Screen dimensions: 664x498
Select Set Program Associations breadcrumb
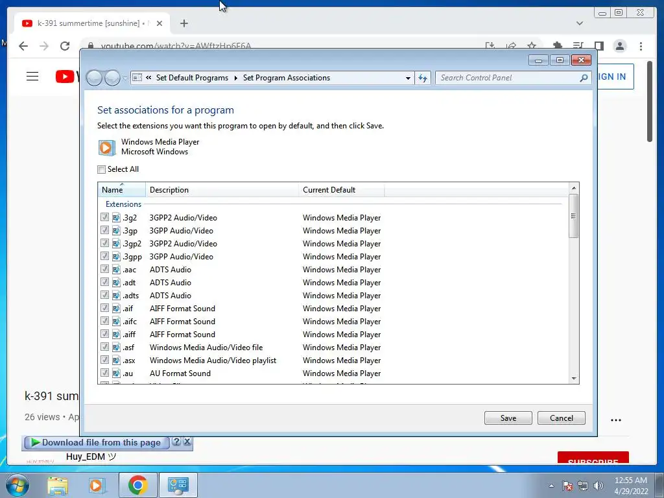coord(286,78)
